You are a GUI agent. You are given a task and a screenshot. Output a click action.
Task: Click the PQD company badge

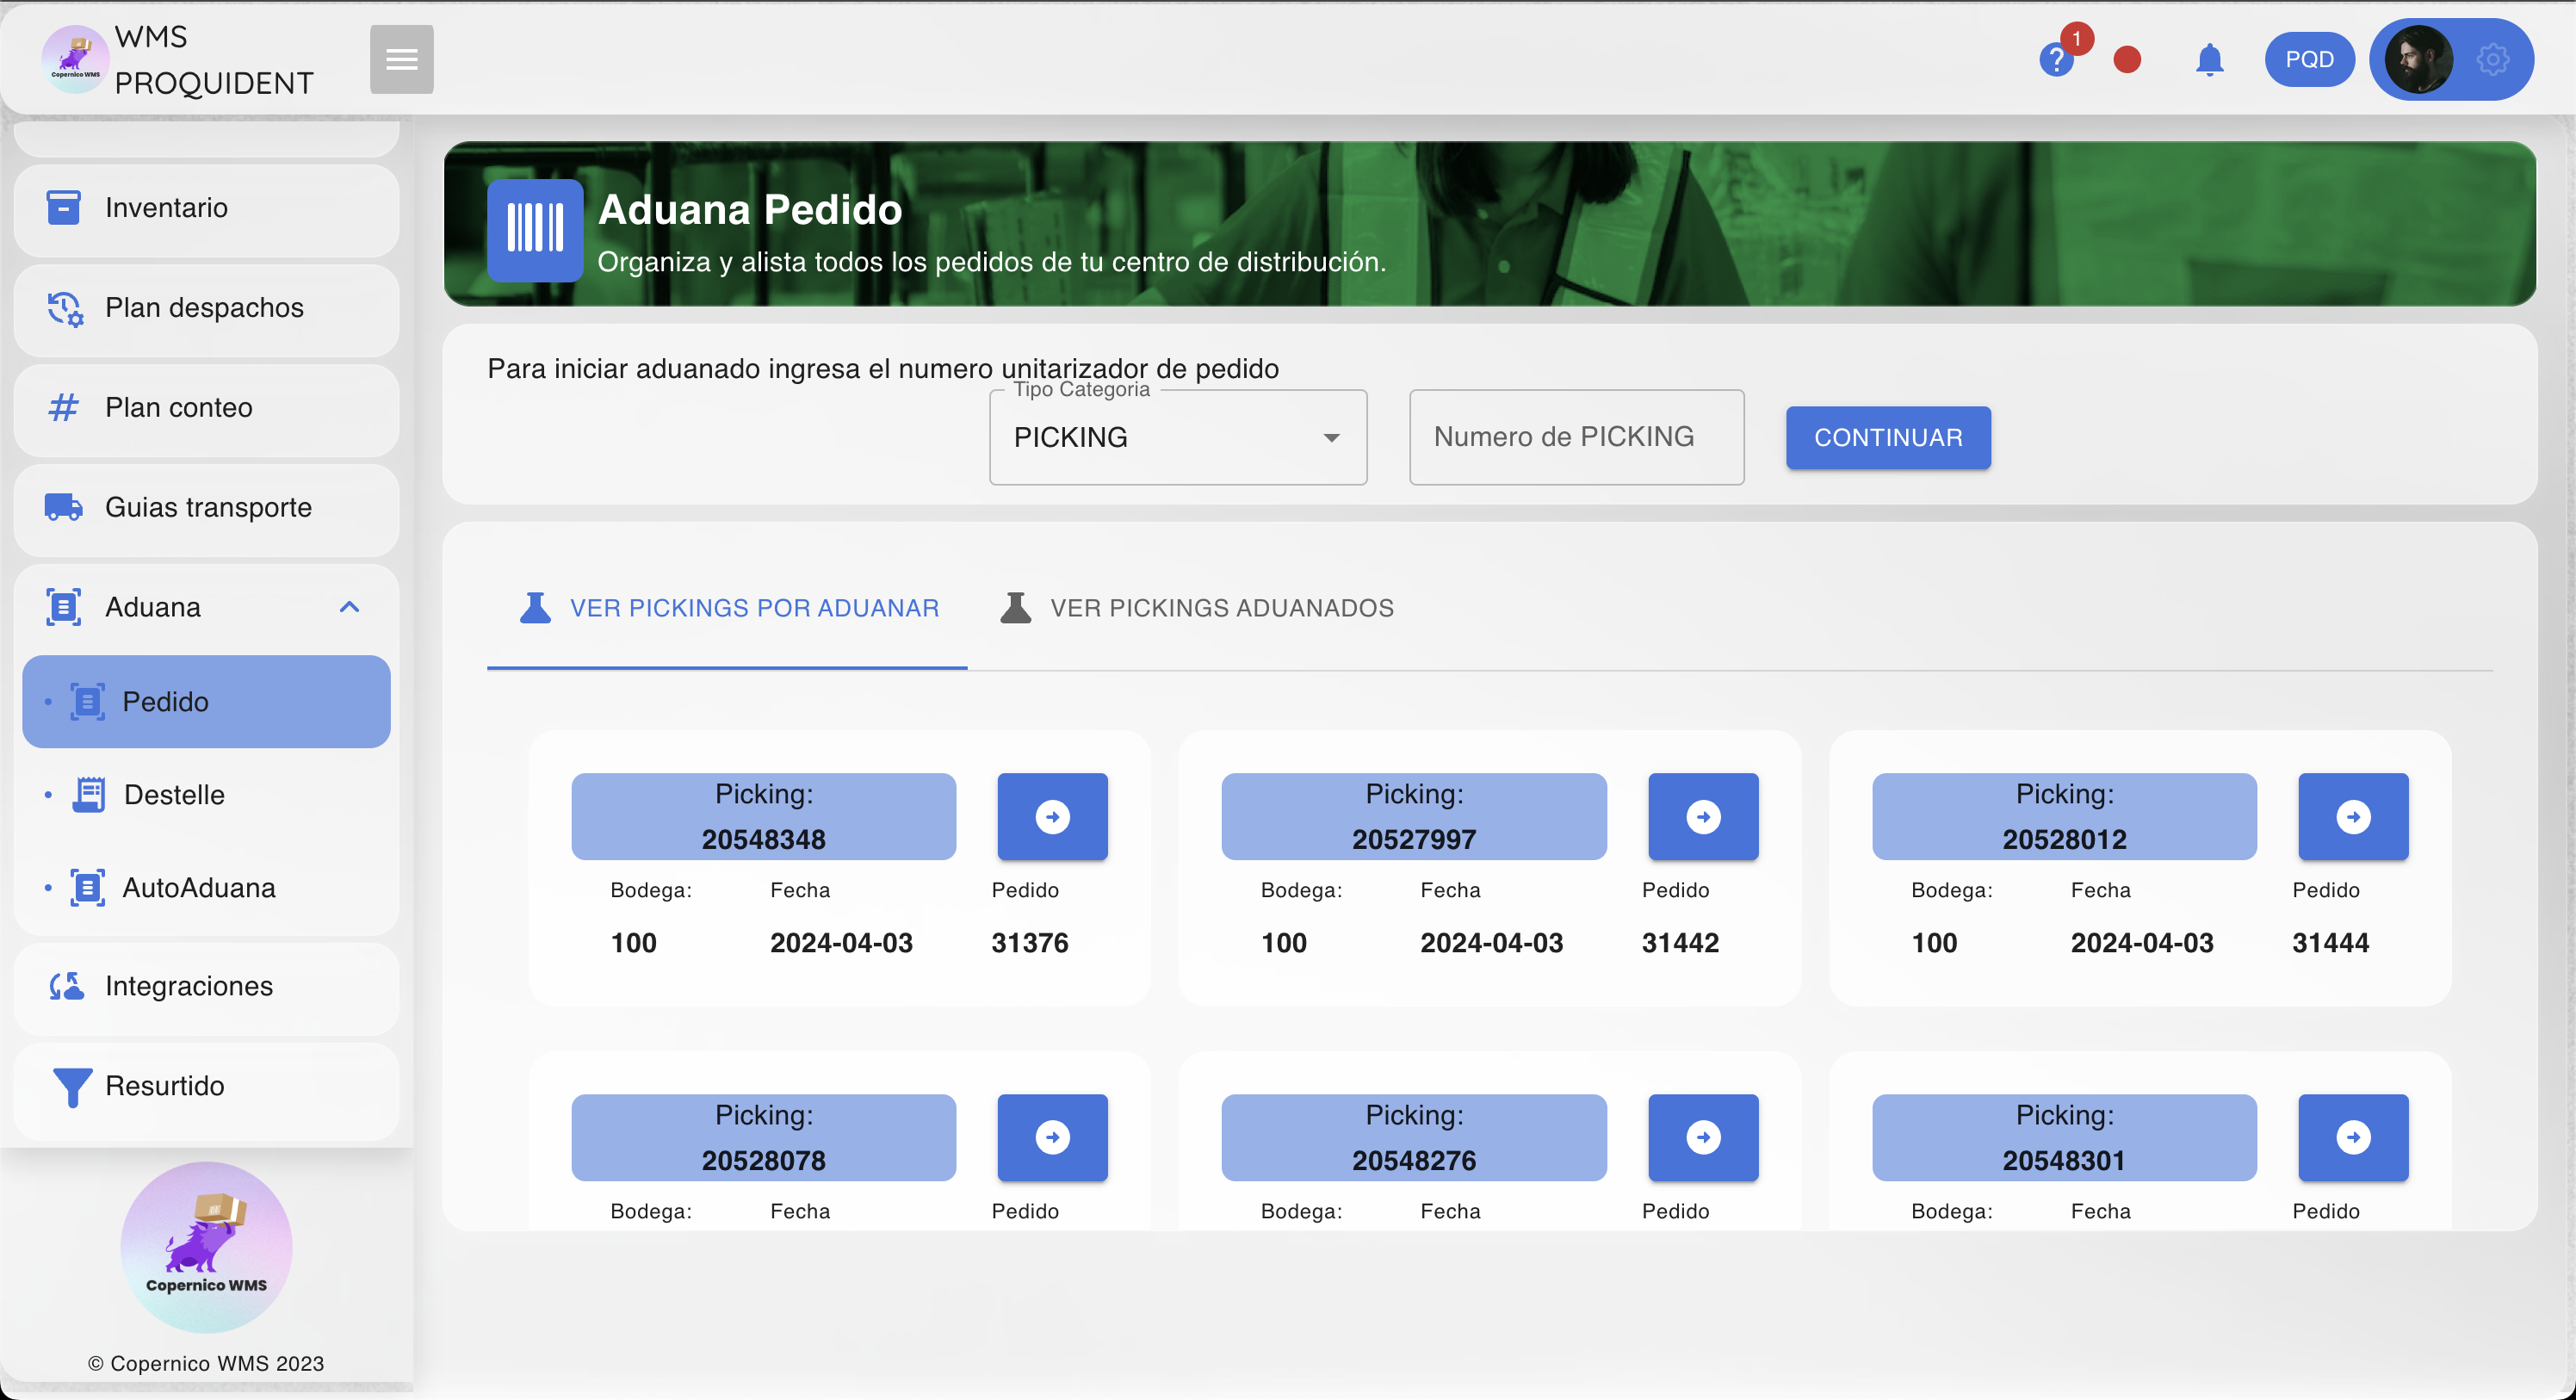click(2308, 60)
